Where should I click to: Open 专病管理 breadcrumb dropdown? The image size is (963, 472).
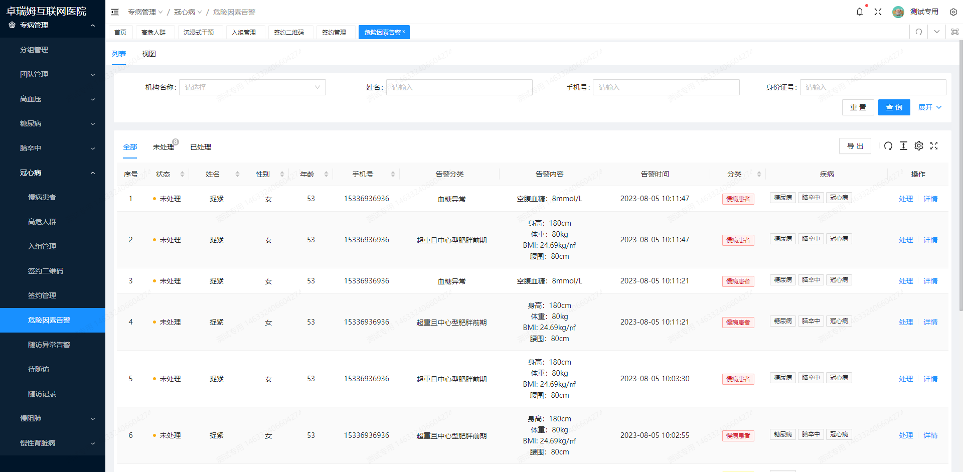tap(145, 12)
